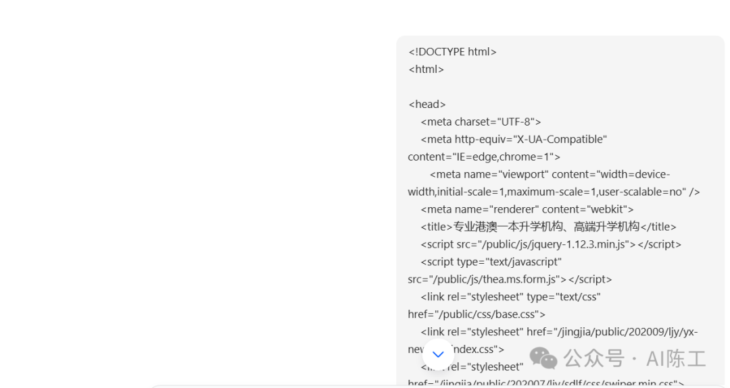Viewport: 730px width, 388px height.
Task: Click the WeChat logo in the watermark
Action: coord(543,358)
